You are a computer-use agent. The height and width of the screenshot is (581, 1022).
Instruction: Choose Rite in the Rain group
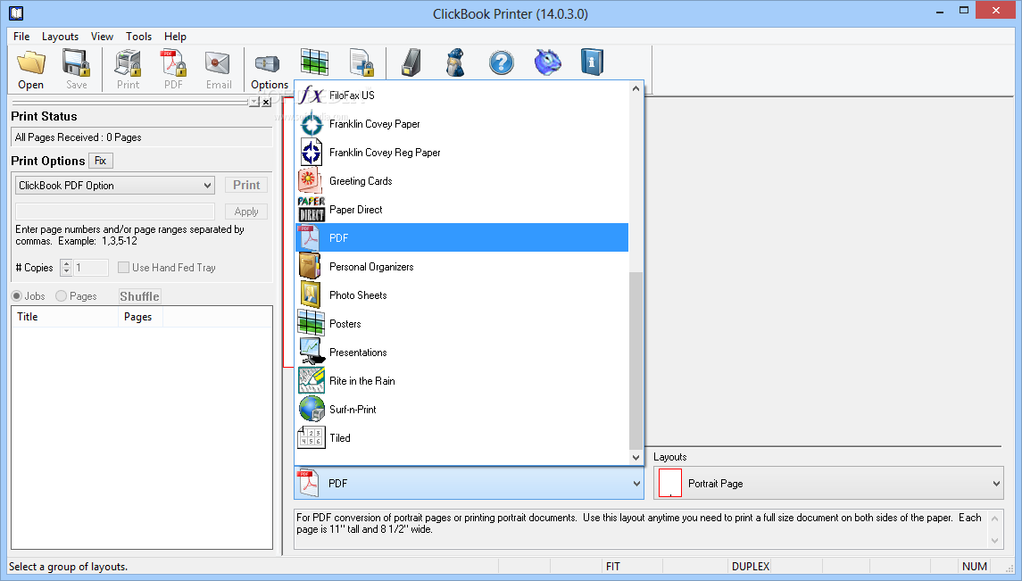461,381
